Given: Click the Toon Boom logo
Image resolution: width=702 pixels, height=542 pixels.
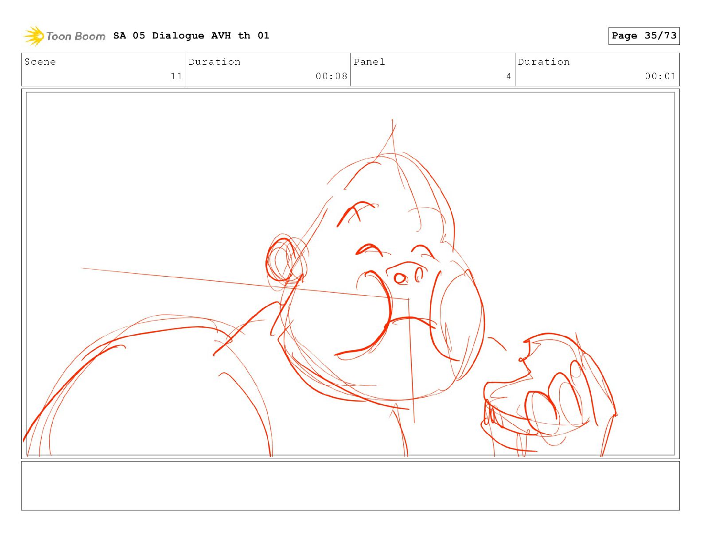Looking at the screenshot, I should tap(64, 36).
